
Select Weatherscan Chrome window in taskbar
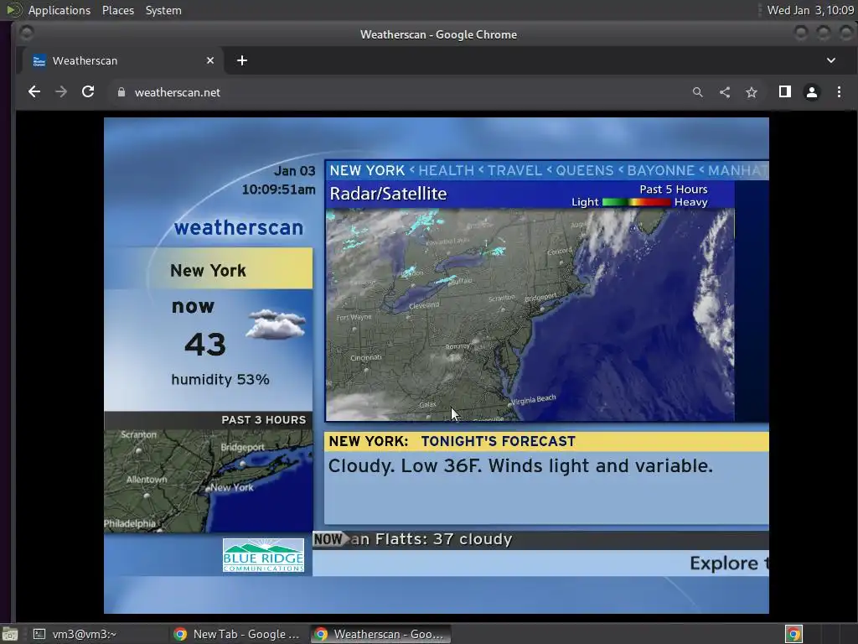(381, 634)
